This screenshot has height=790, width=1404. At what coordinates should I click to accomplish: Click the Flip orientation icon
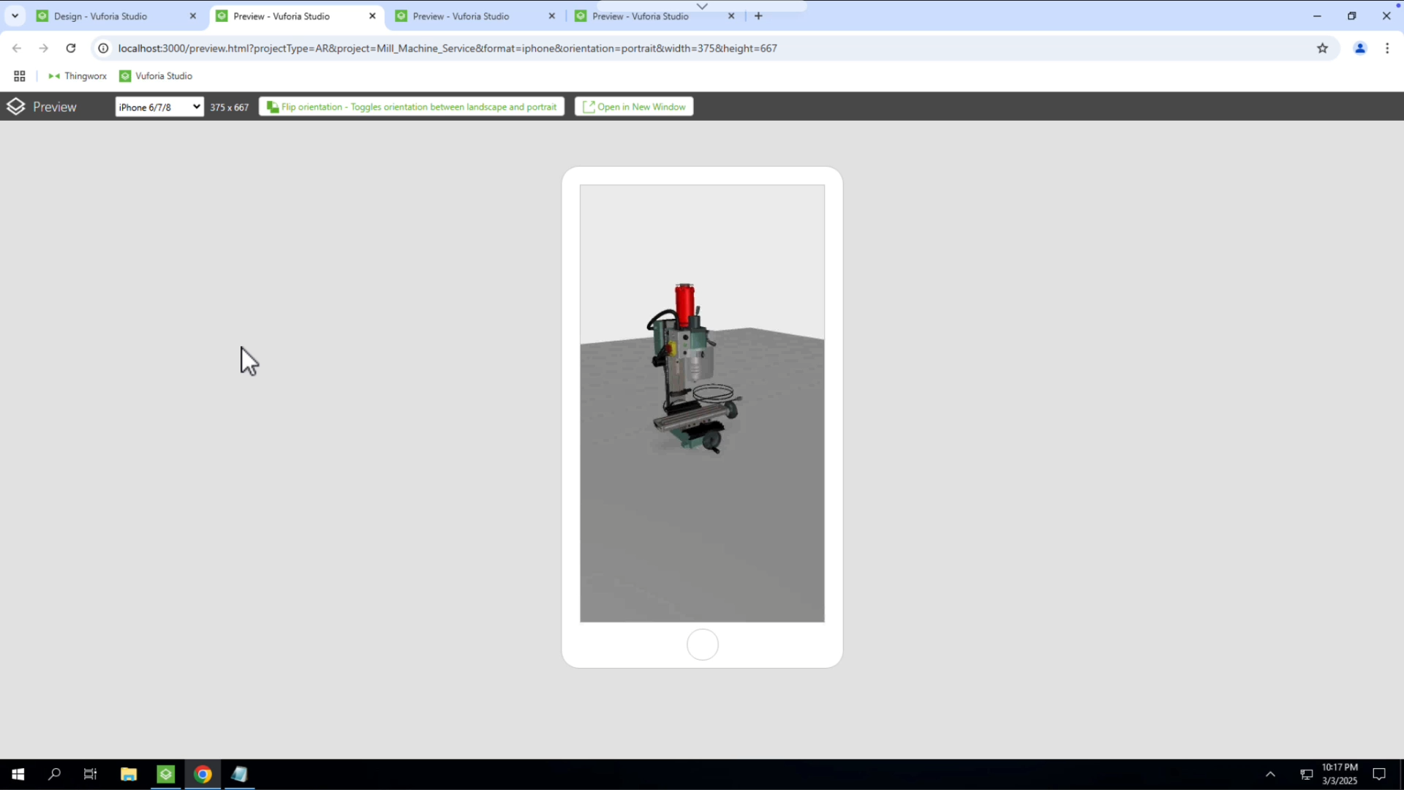point(271,106)
